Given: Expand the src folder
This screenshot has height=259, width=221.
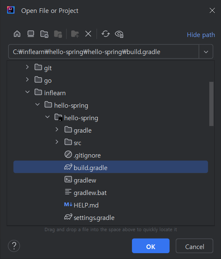Looking at the screenshot, I should point(57,142).
